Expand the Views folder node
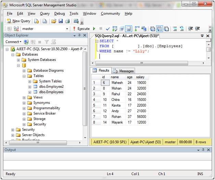This screenshot has width=215, height=180. click(x=24, y=98)
